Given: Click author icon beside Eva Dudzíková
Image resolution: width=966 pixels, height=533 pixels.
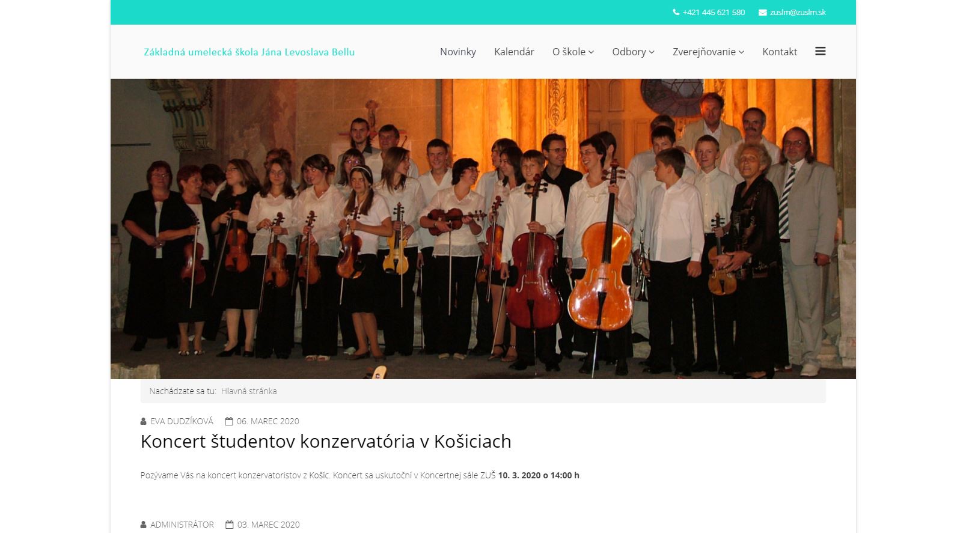Looking at the screenshot, I should point(143,421).
